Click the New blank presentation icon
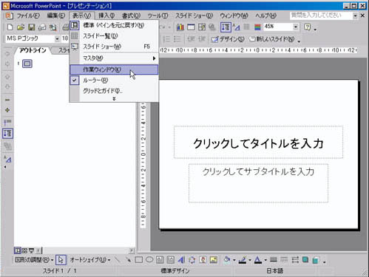369x277 pixels. 10,27
